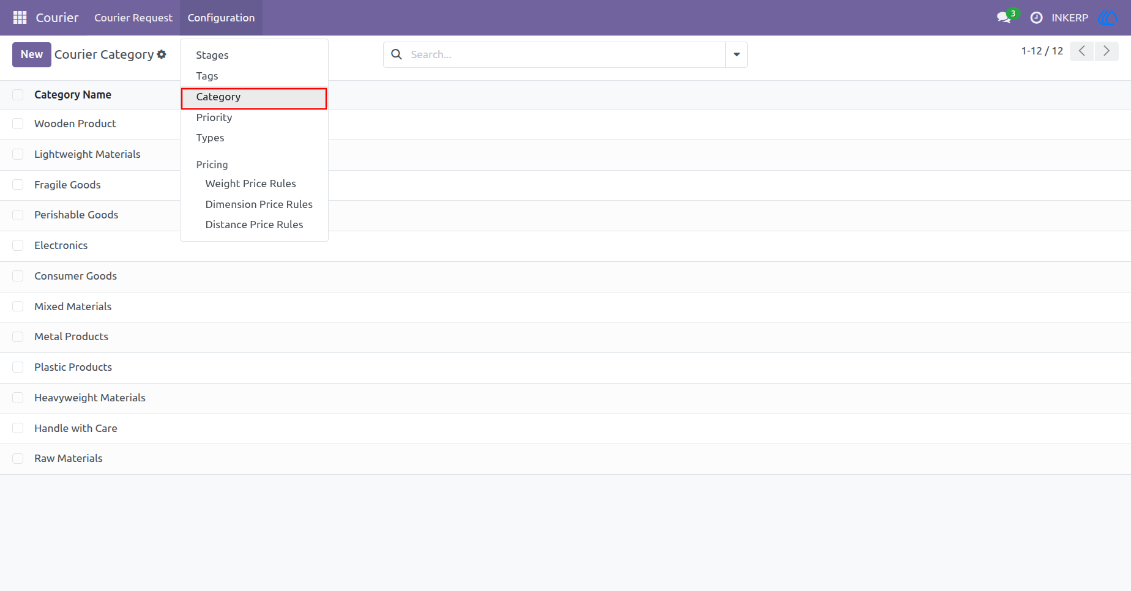Go to previous page arrow
This screenshot has height=591, width=1131.
(x=1082, y=51)
